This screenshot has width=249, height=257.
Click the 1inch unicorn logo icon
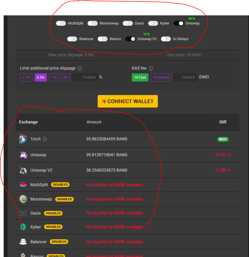[x=23, y=139]
